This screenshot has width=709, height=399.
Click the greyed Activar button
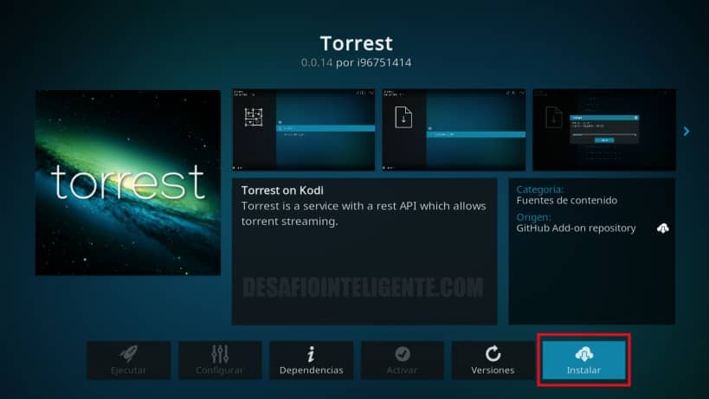(402, 360)
